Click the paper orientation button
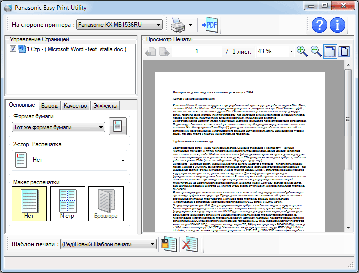The image size is (359, 273). 118,126
